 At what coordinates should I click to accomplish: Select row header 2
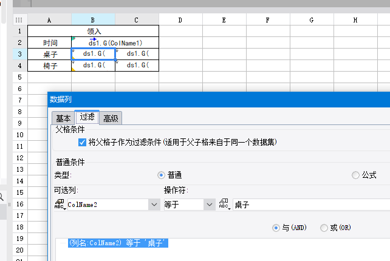(20, 42)
